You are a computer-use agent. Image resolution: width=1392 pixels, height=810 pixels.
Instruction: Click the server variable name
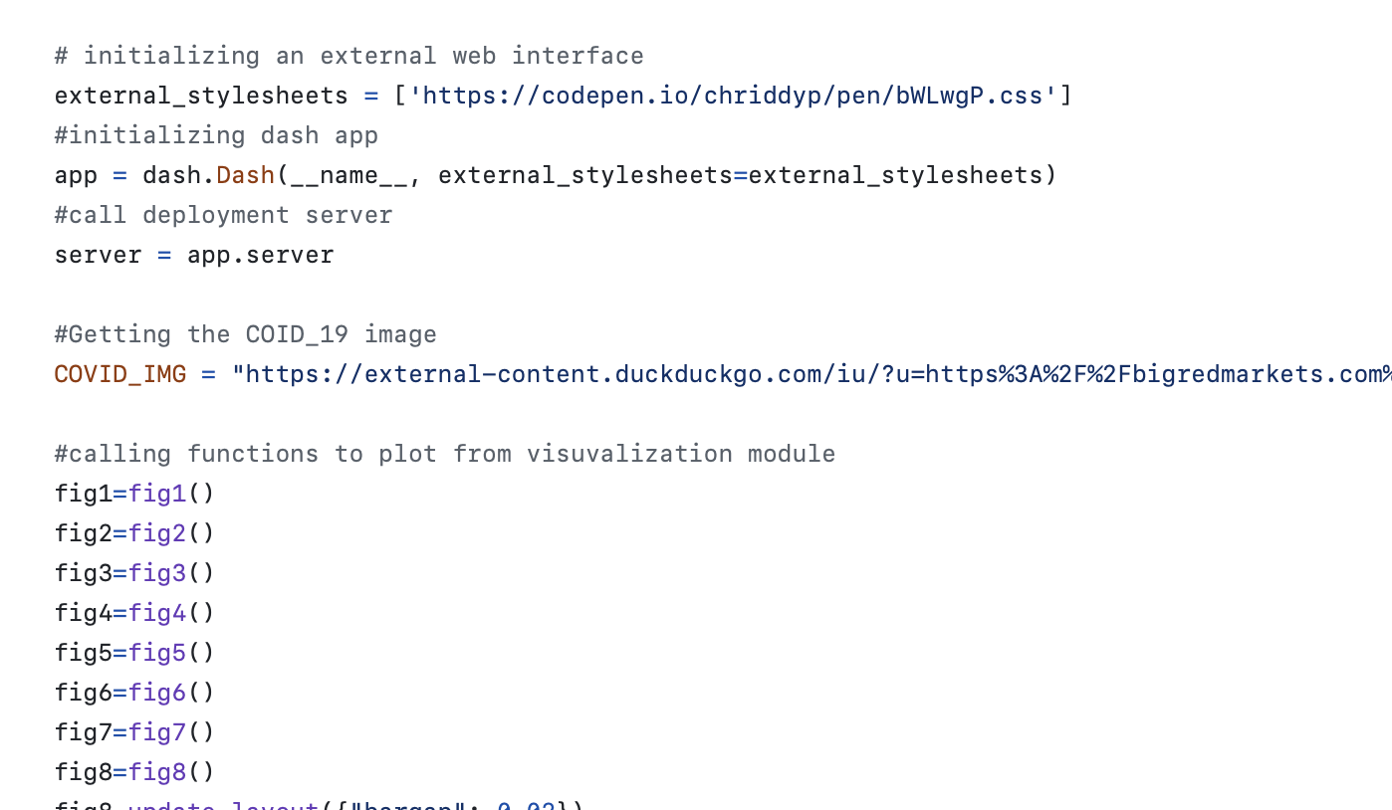98,255
